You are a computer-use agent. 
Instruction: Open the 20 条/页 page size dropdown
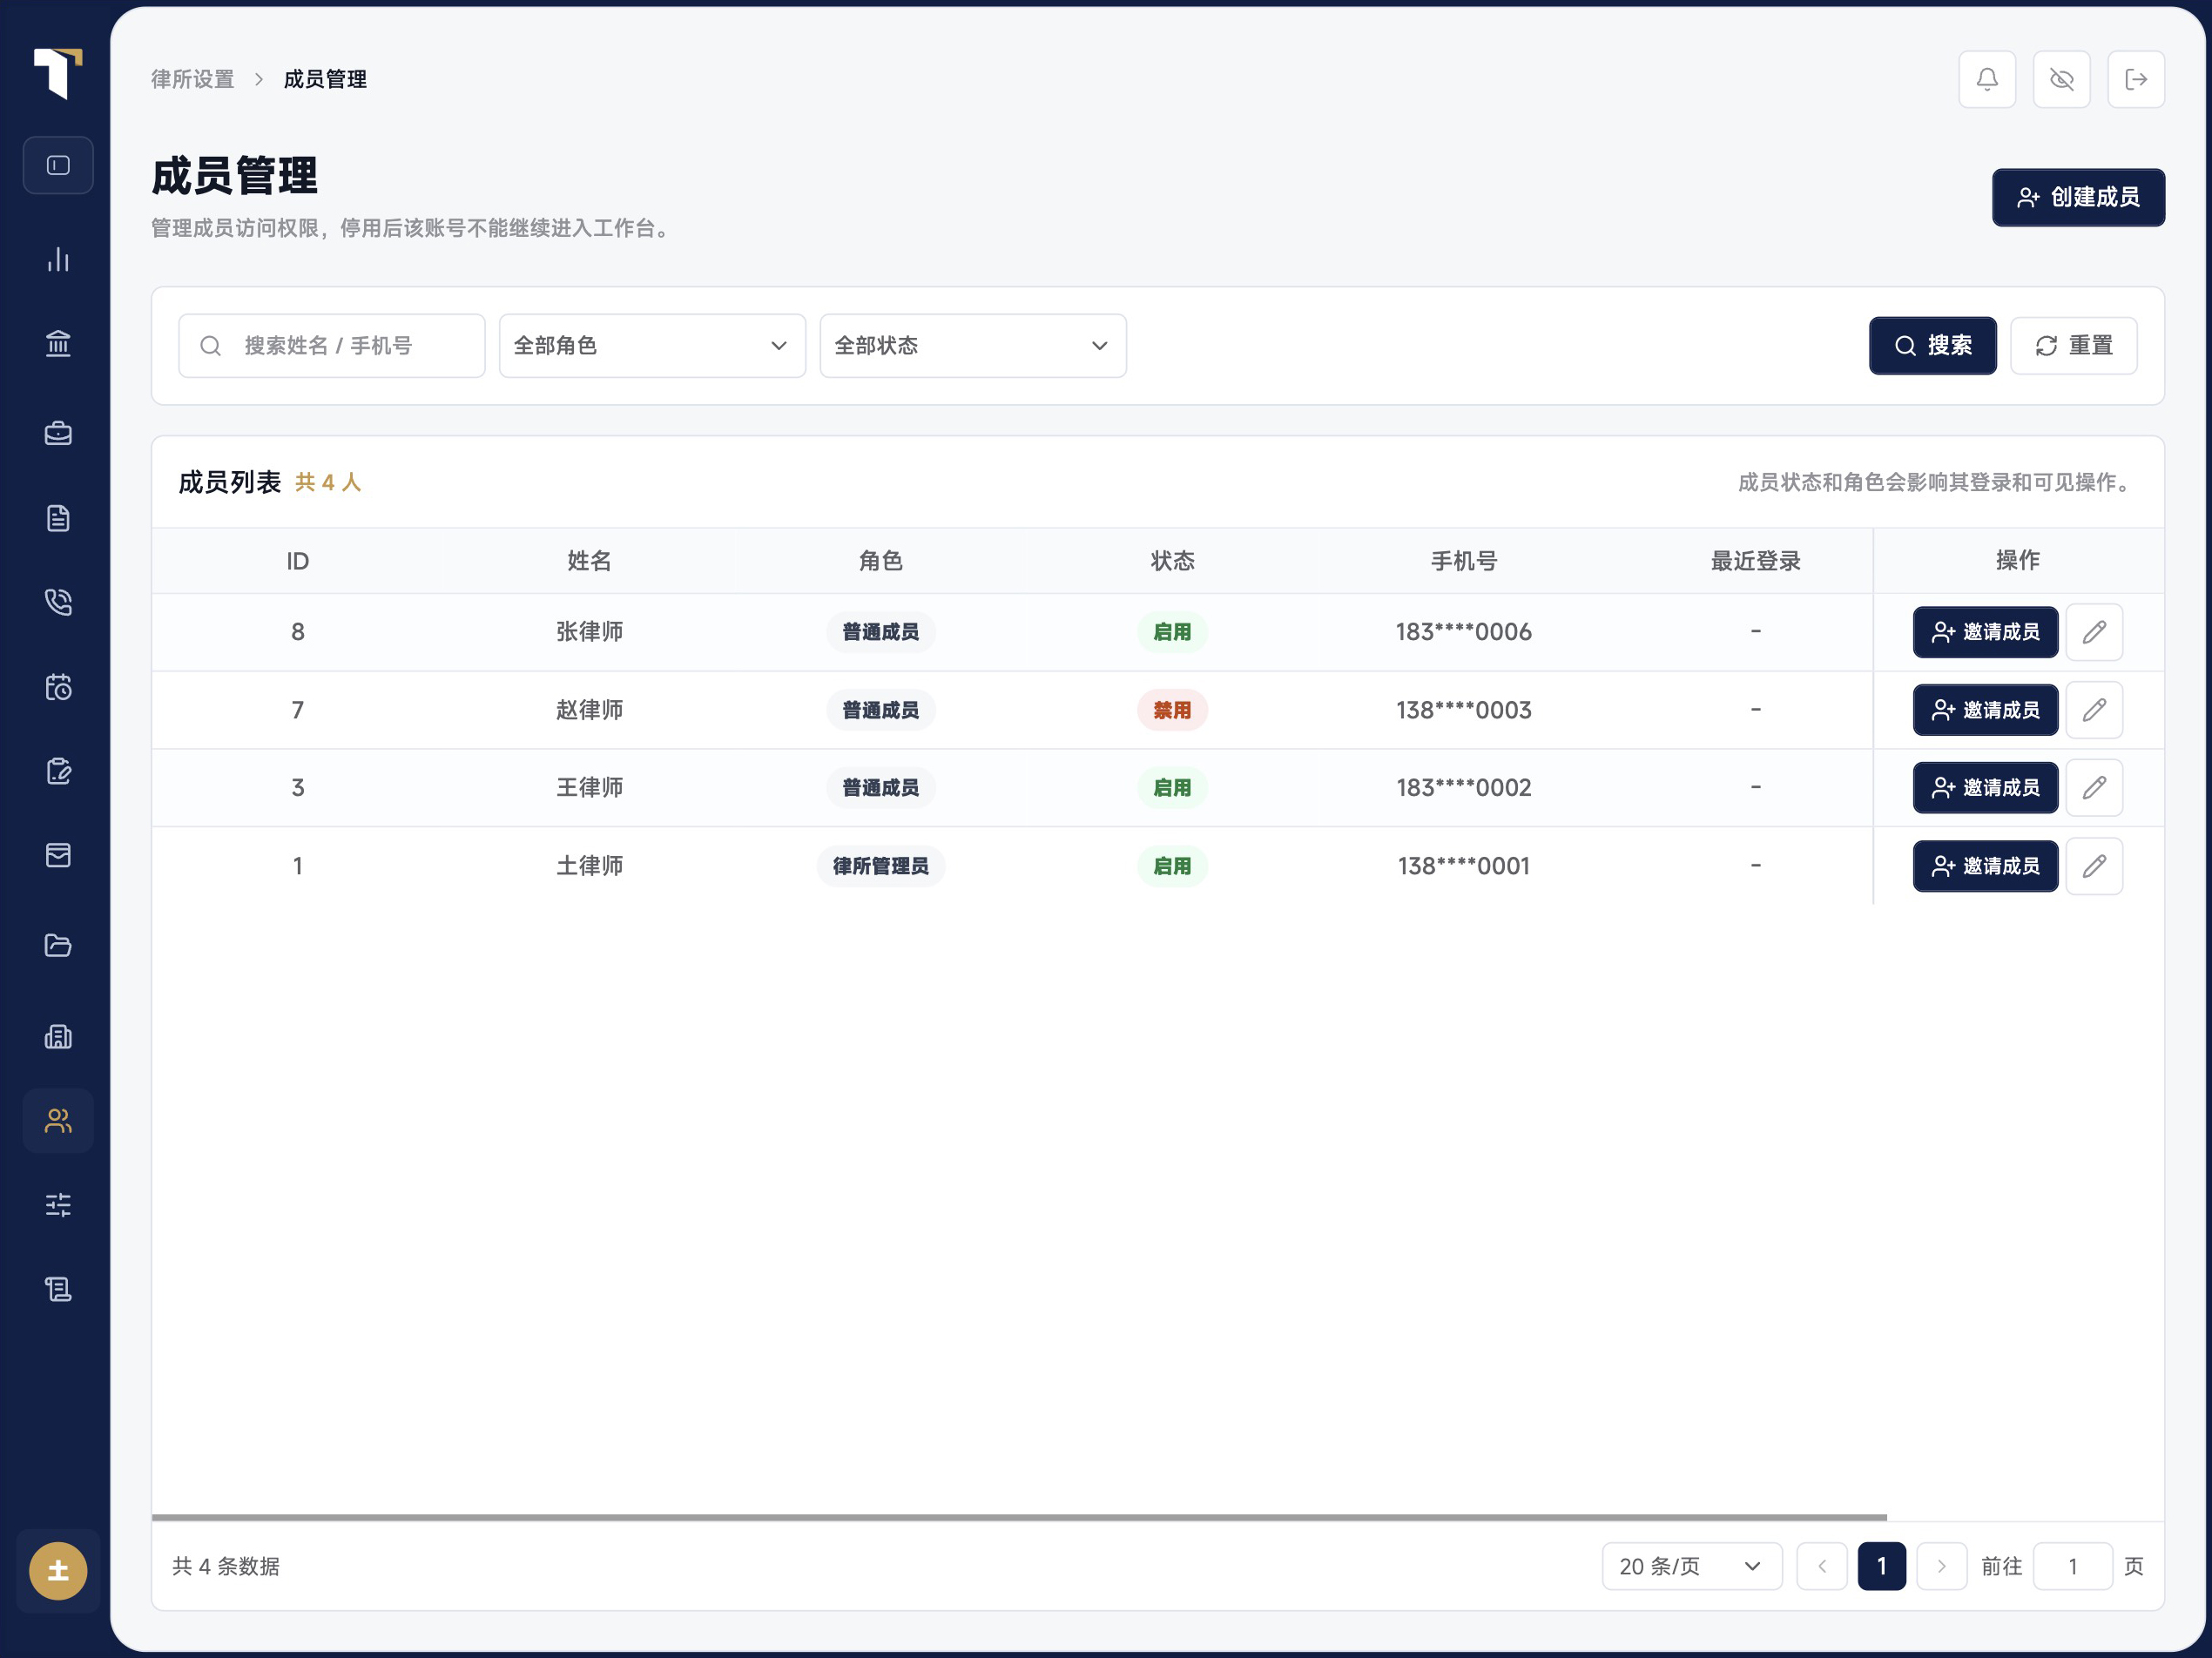[x=1691, y=1566]
